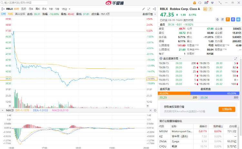242x149 pixels.
Task: Click the 代码 column header
Action: (x=161, y=126)
